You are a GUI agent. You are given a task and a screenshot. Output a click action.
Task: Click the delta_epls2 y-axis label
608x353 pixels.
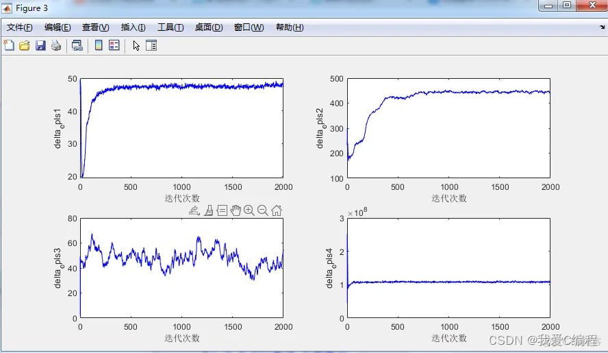[x=320, y=129]
